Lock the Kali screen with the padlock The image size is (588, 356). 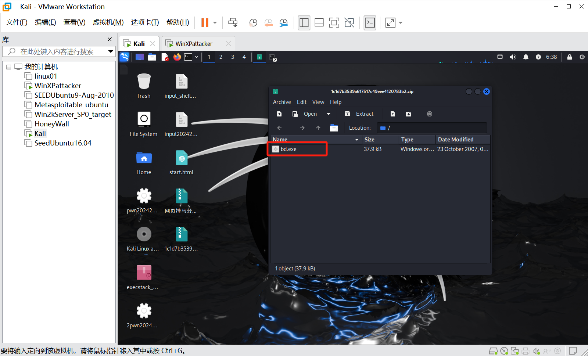[x=570, y=57]
